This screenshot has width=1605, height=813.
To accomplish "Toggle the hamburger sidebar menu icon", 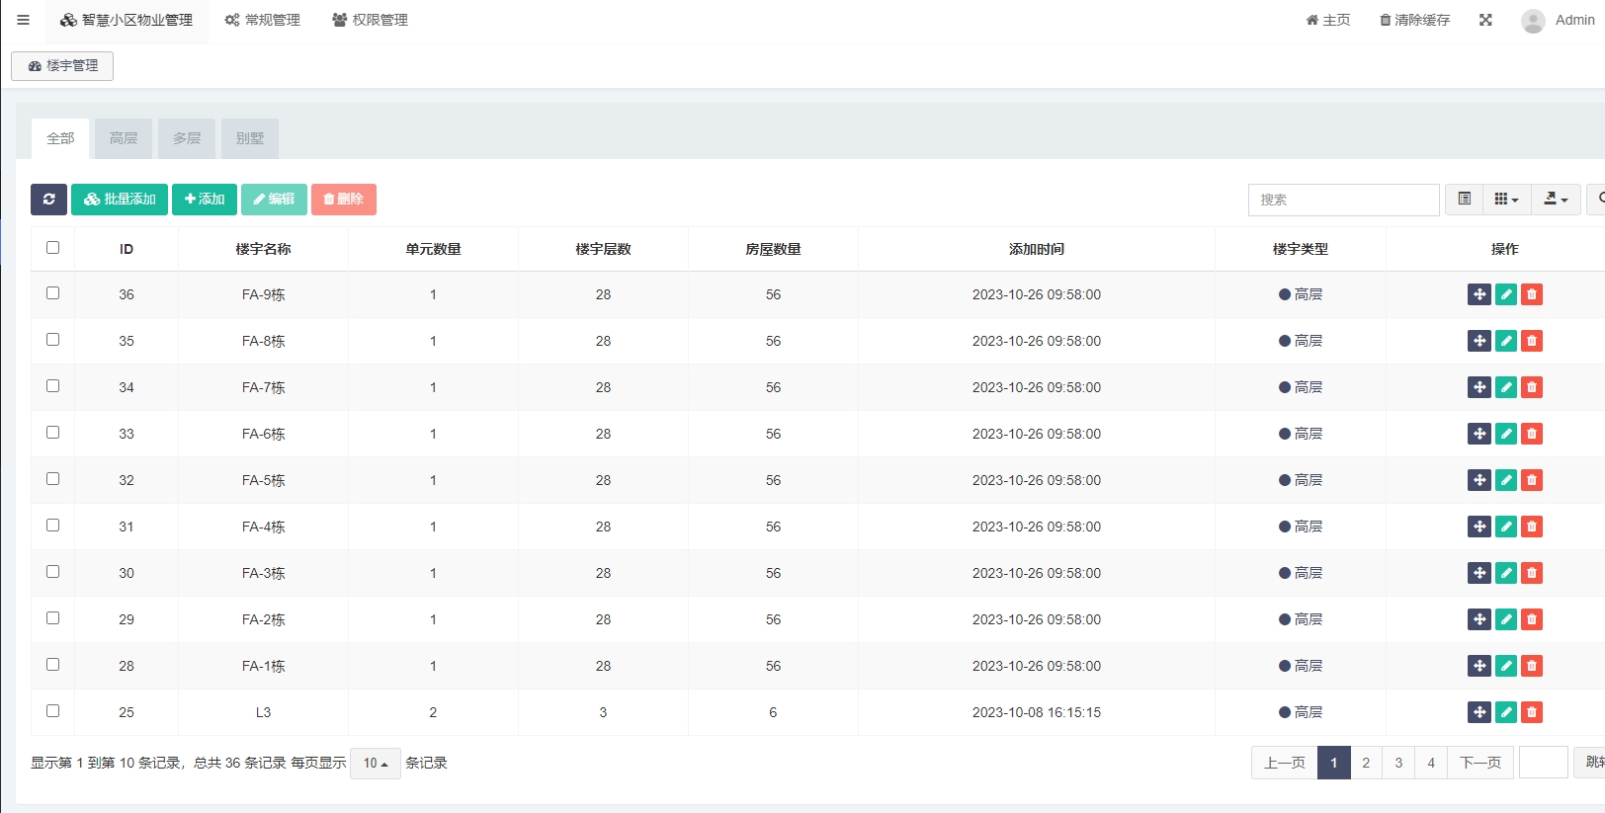I will coord(23,20).
